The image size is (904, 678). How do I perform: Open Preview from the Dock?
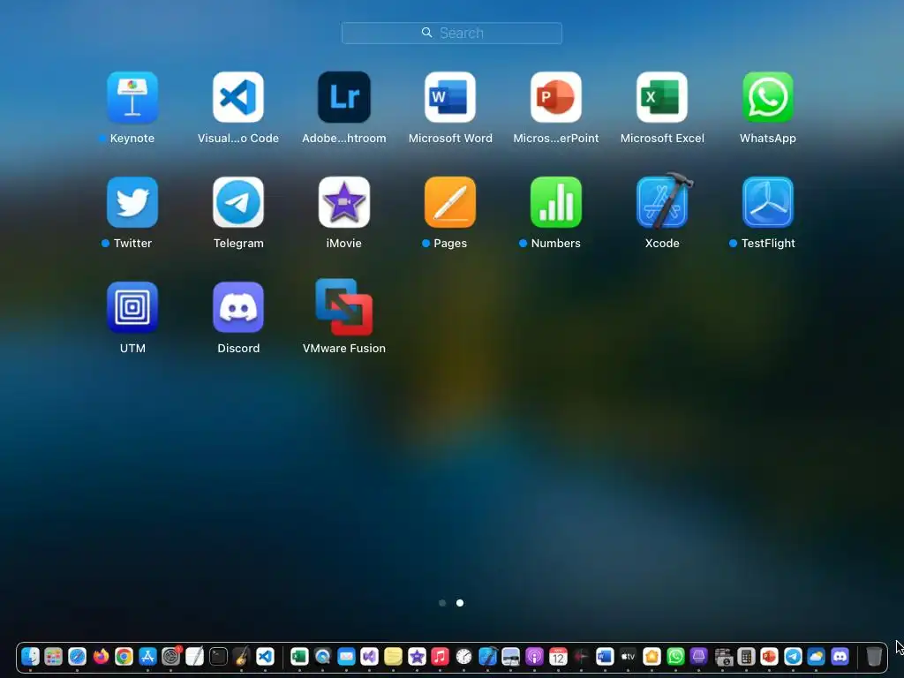(x=511, y=656)
